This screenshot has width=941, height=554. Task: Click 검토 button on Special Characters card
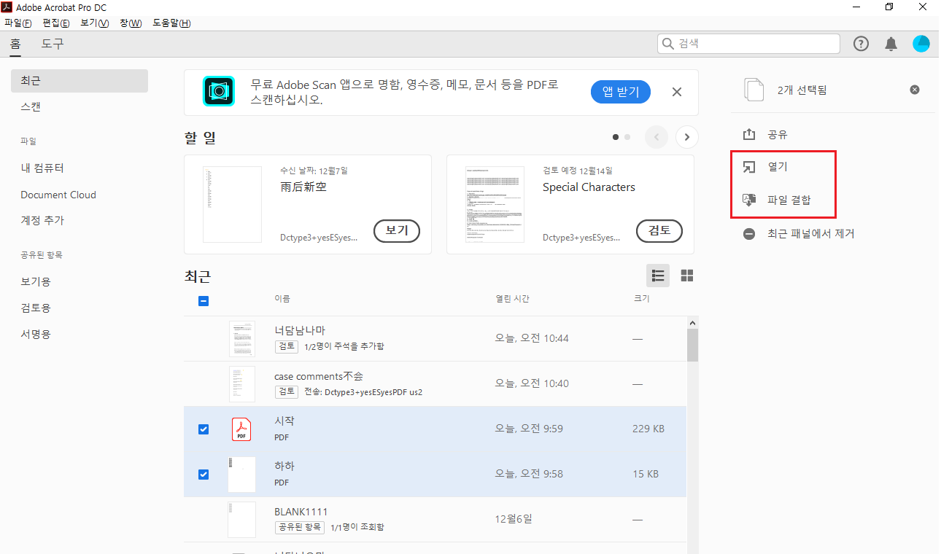pos(659,231)
